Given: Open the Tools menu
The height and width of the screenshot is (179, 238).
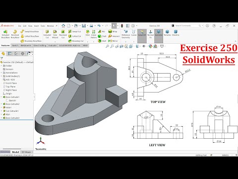Looking at the screenshot, I should coord(43,26).
